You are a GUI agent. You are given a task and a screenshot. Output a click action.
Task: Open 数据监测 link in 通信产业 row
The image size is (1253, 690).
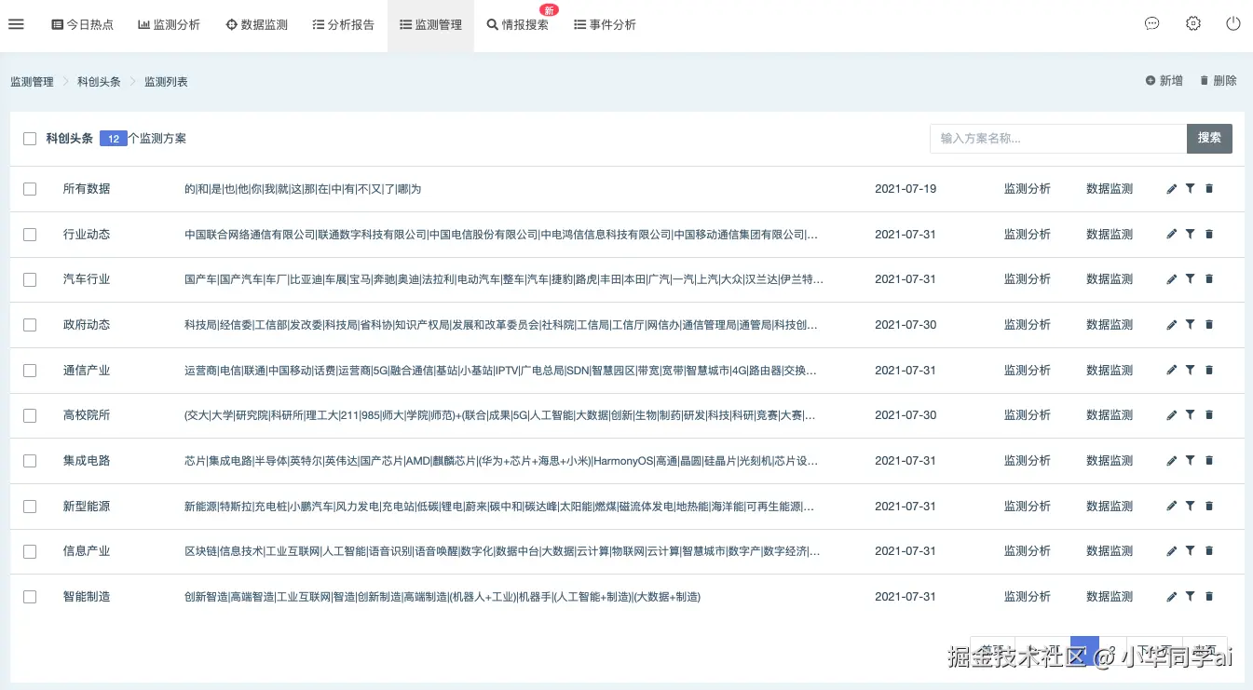tap(1110, 371)
